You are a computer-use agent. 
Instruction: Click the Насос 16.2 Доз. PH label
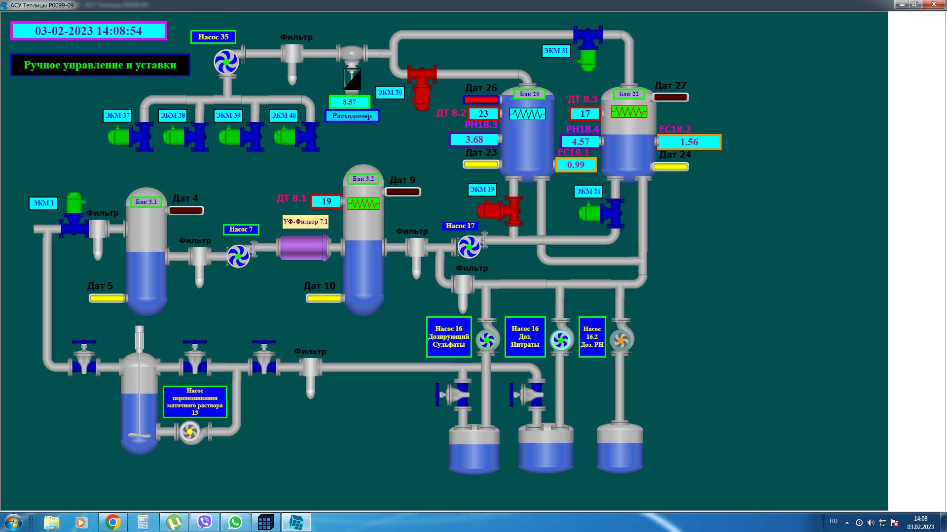click(591, 337)
